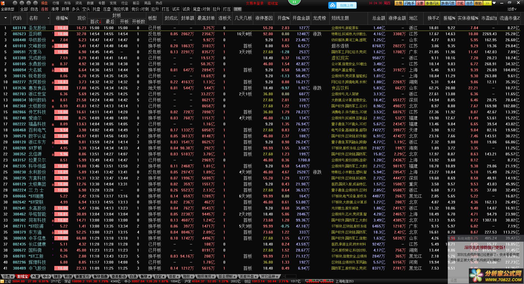Select the 多头 filter toggle

[x=76, y=9]
